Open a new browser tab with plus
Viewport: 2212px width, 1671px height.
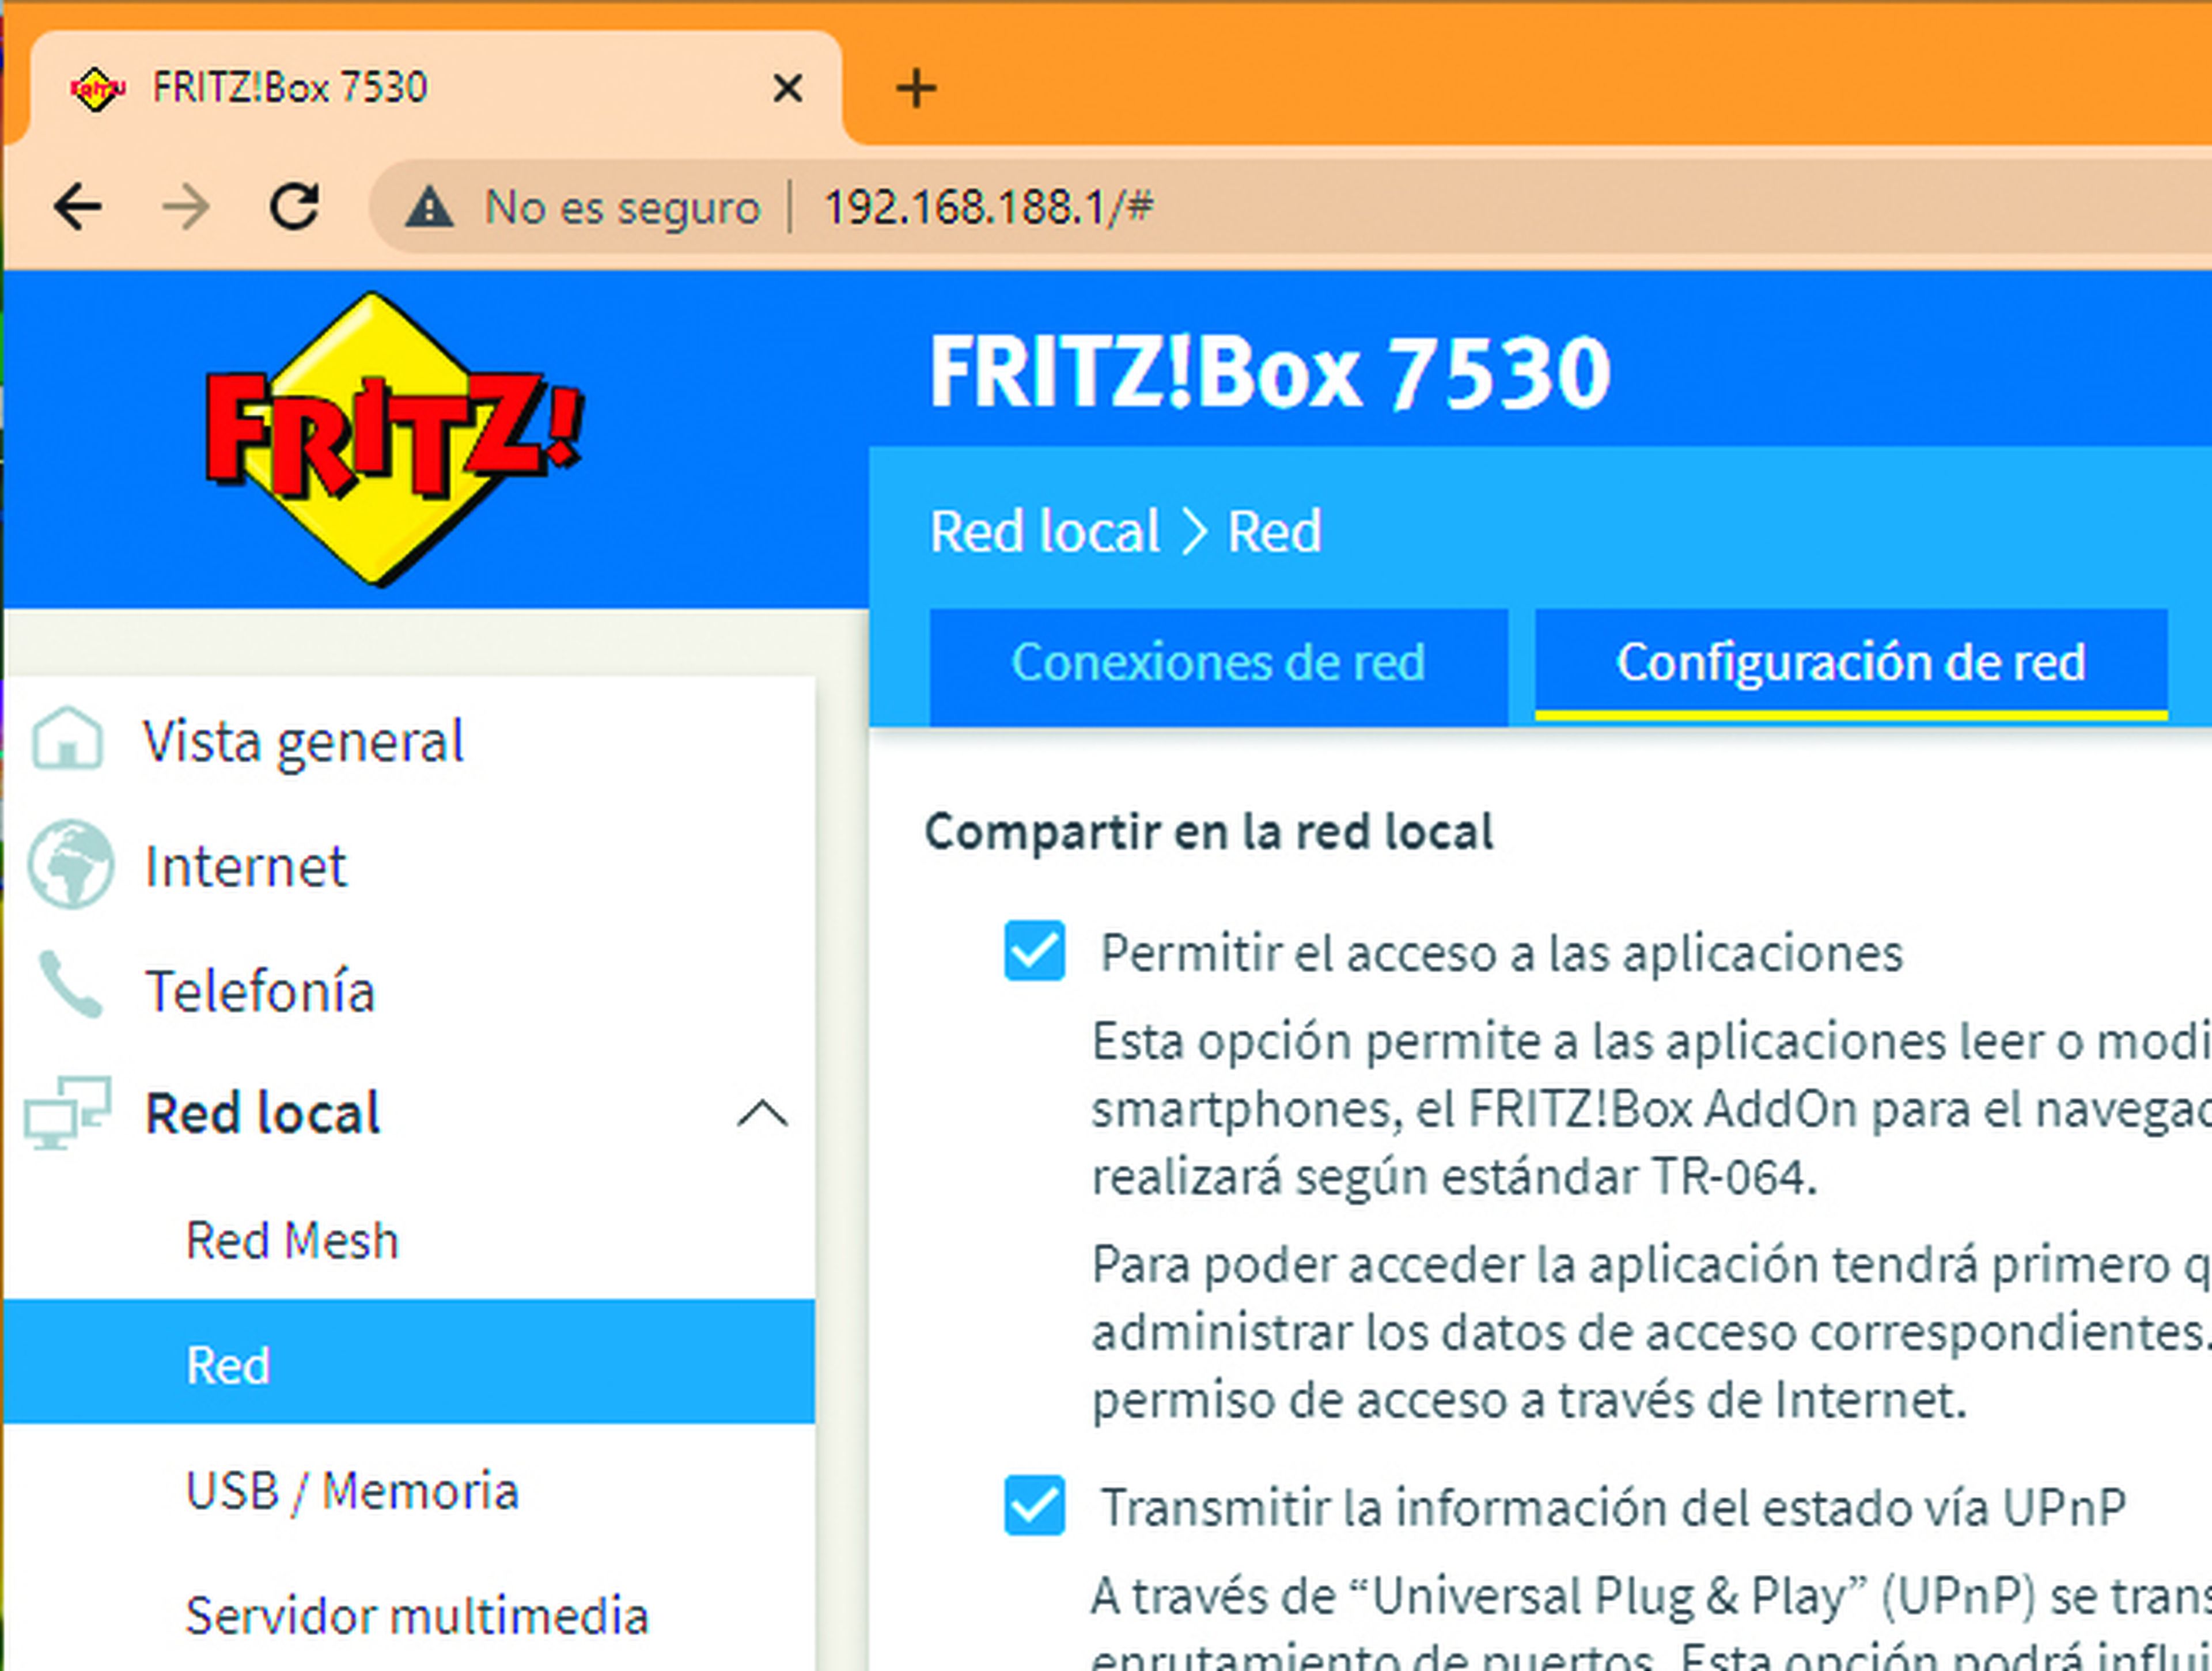click(916, 88)
